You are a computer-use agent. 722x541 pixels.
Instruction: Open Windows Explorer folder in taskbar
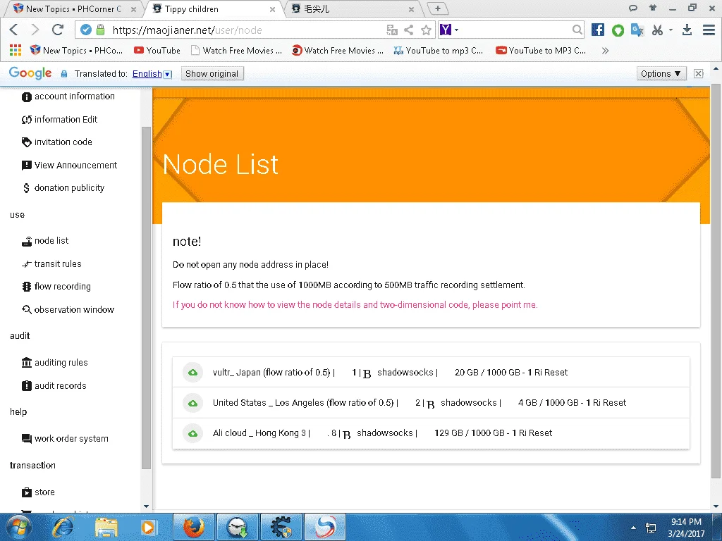[106, 527]
